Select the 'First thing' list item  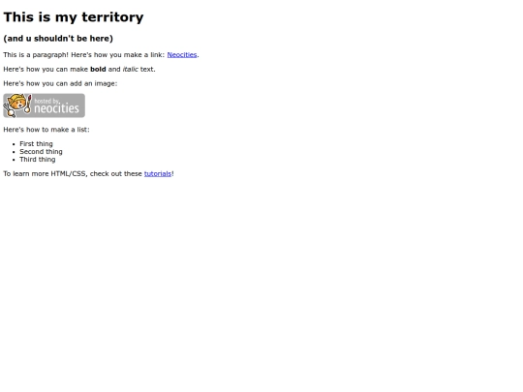[36, 144]
